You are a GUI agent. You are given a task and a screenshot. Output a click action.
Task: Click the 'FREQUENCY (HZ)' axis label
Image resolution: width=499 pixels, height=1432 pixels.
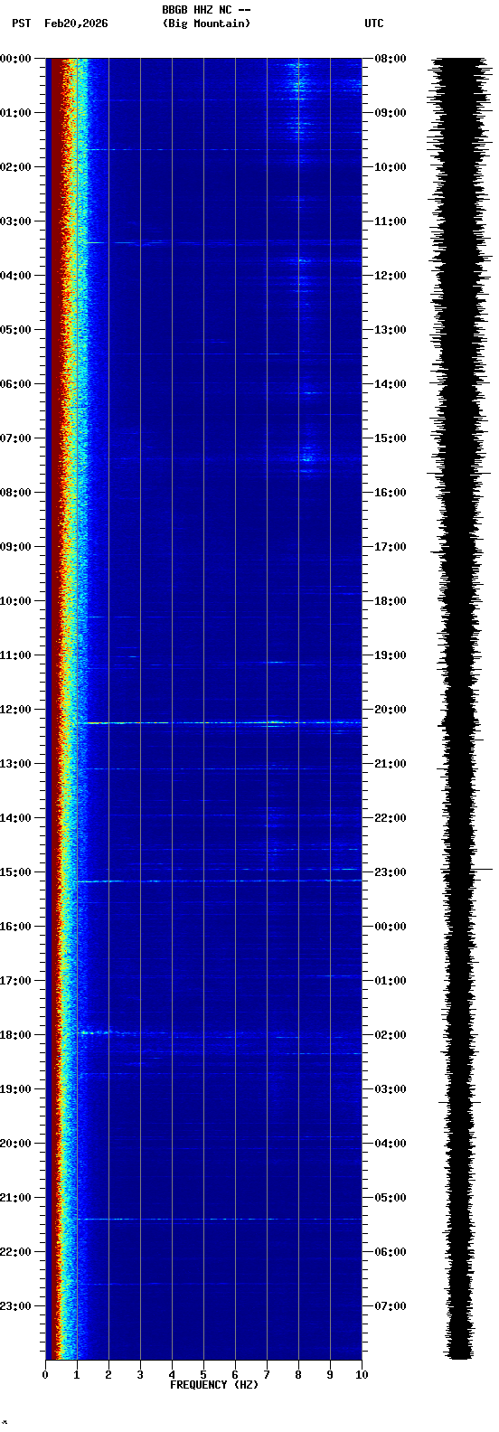tap(214, 1385)
